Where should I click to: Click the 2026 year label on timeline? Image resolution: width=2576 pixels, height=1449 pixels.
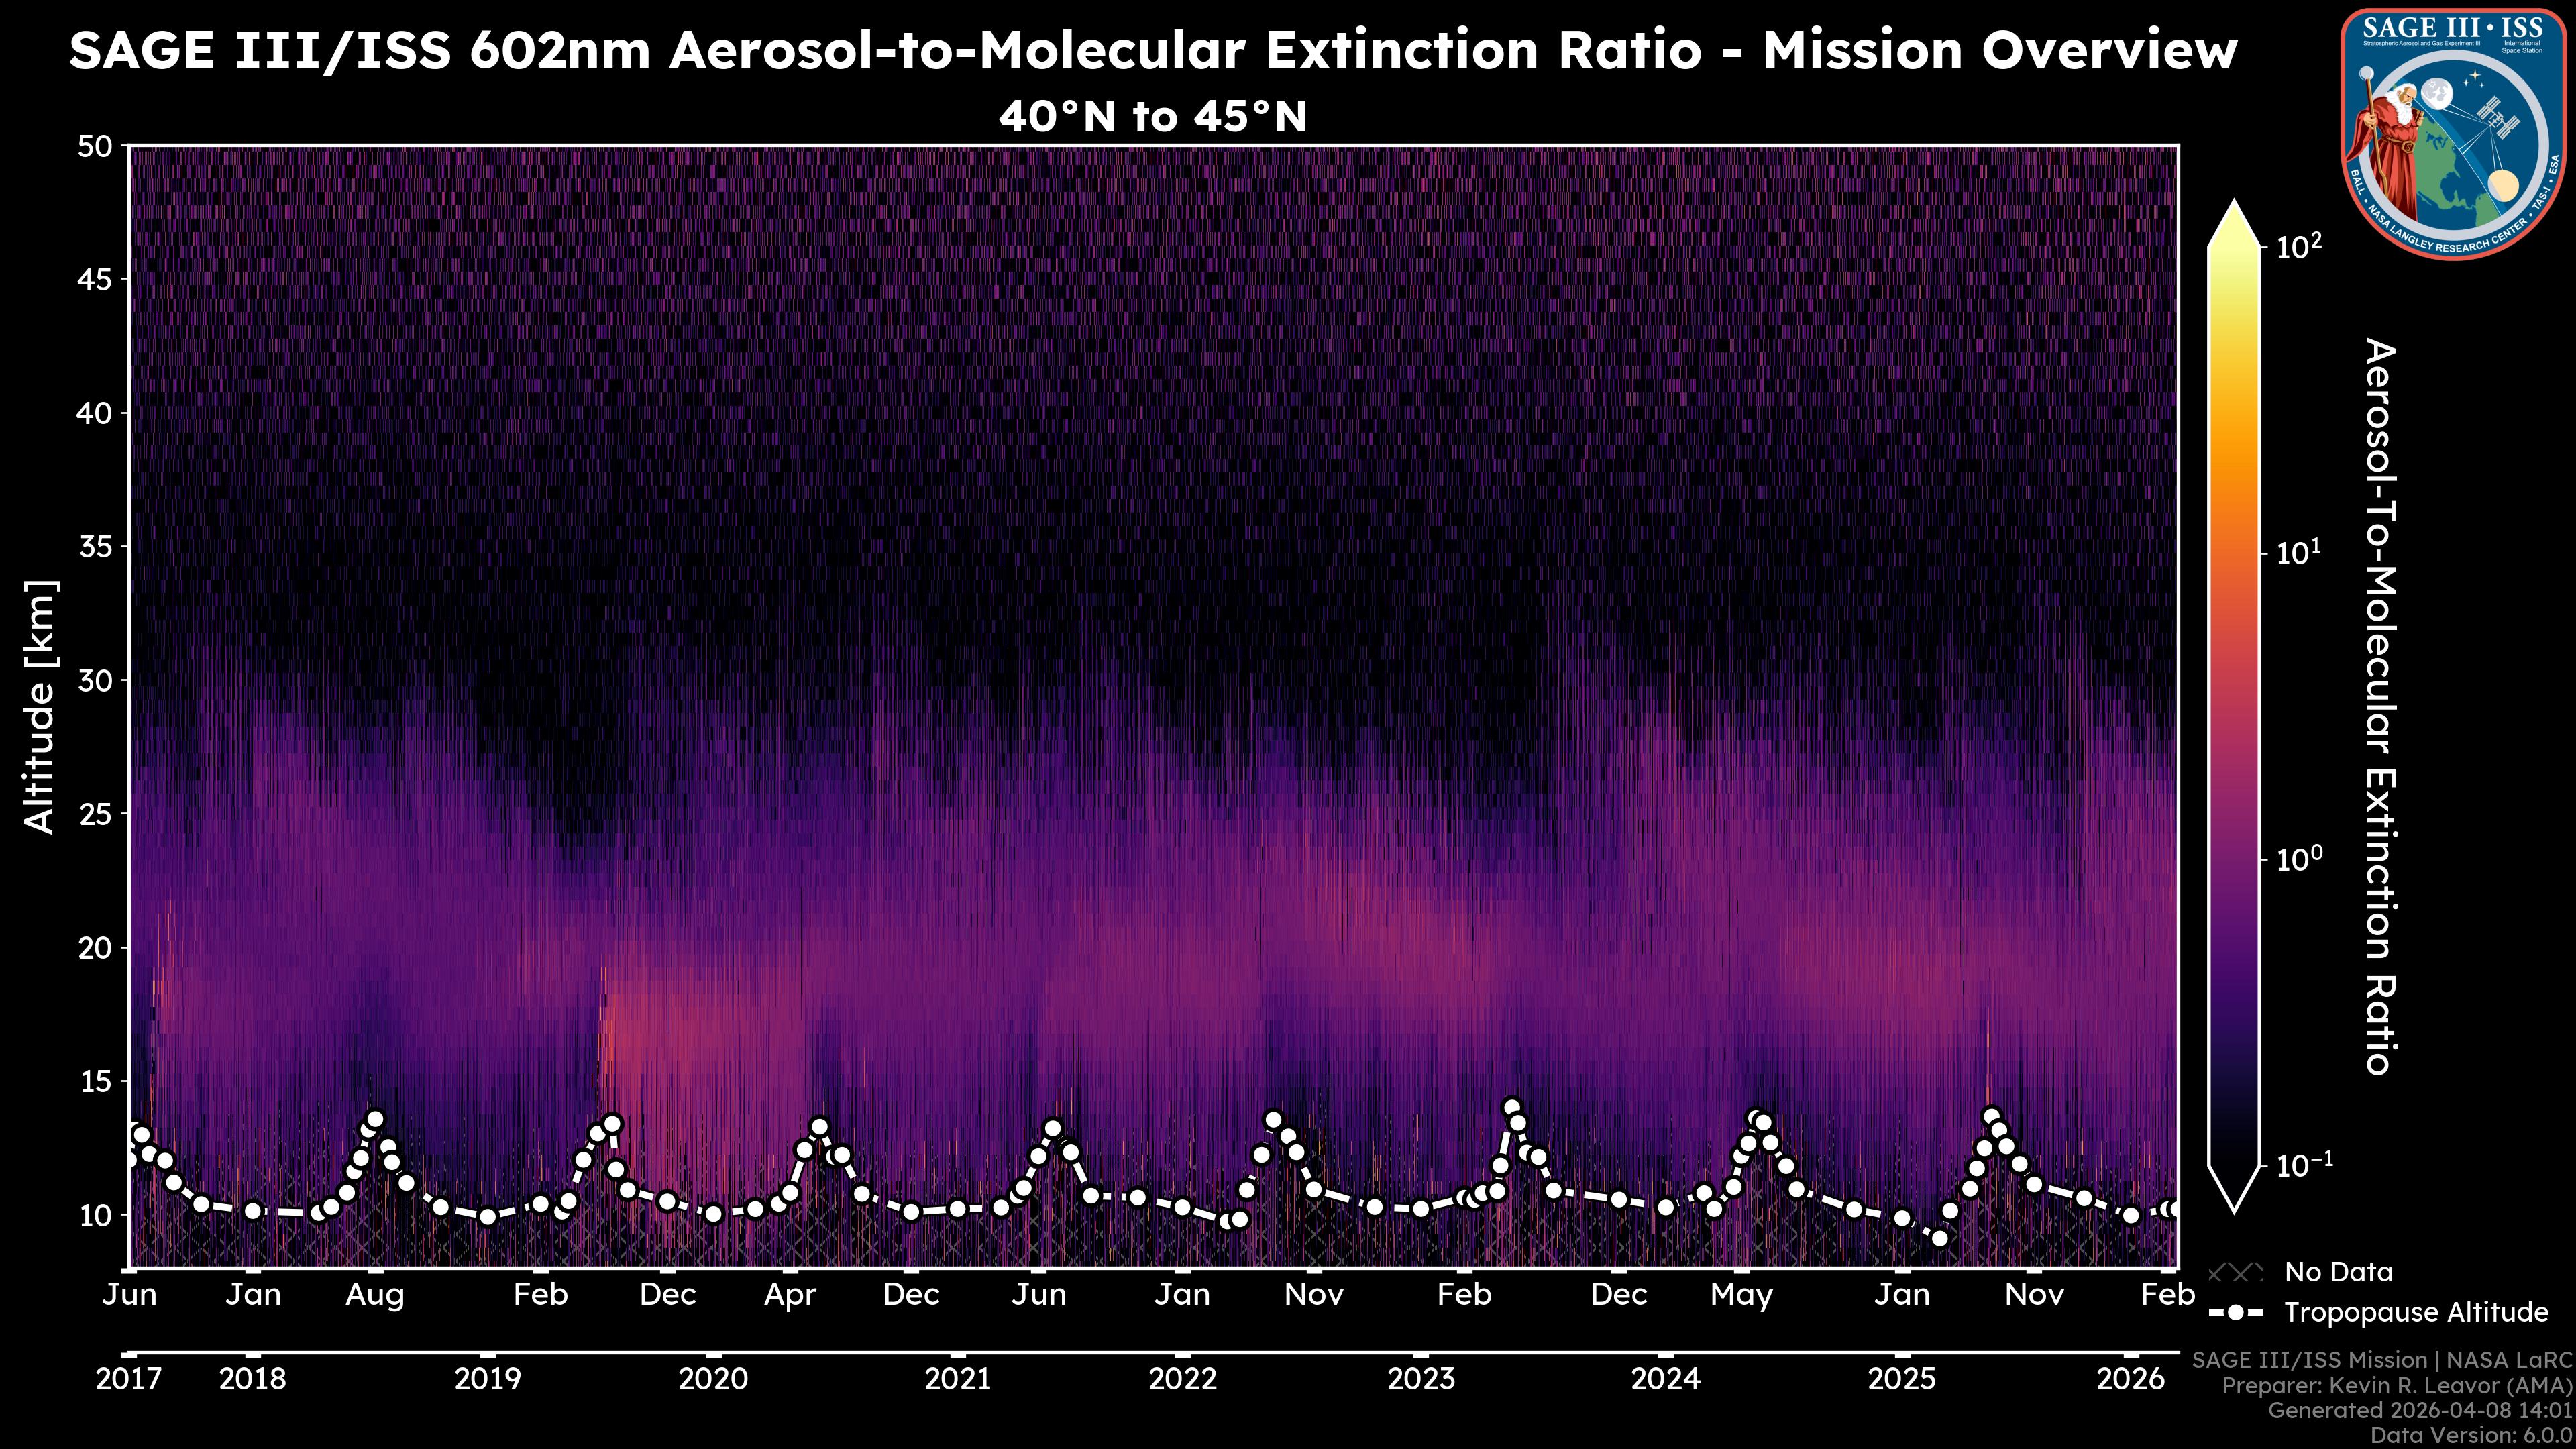click(x=2130, y=1379)
